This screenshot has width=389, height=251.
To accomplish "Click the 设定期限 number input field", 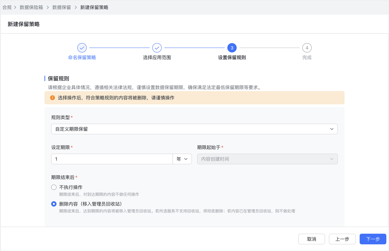I will (x=112, y=159).
